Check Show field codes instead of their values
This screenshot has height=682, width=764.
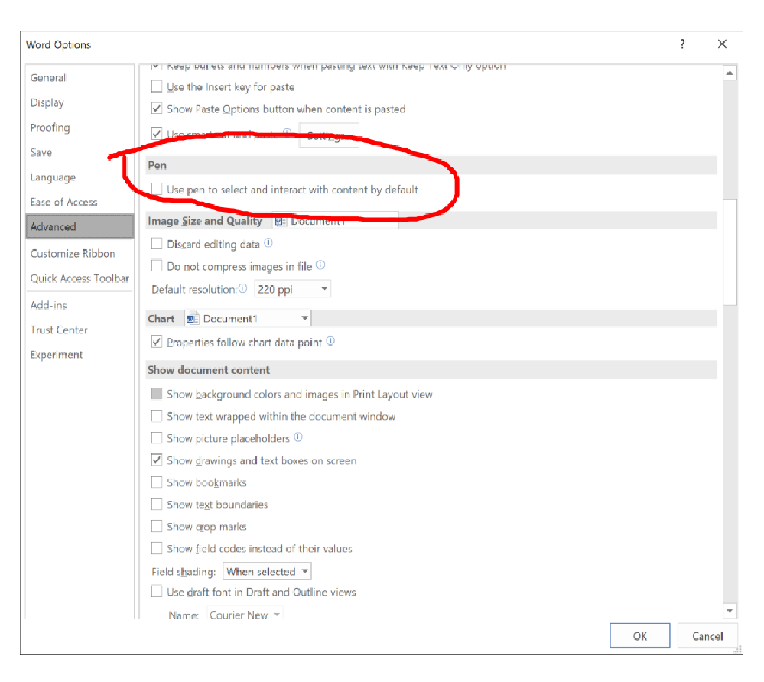(x=157, y=548)
